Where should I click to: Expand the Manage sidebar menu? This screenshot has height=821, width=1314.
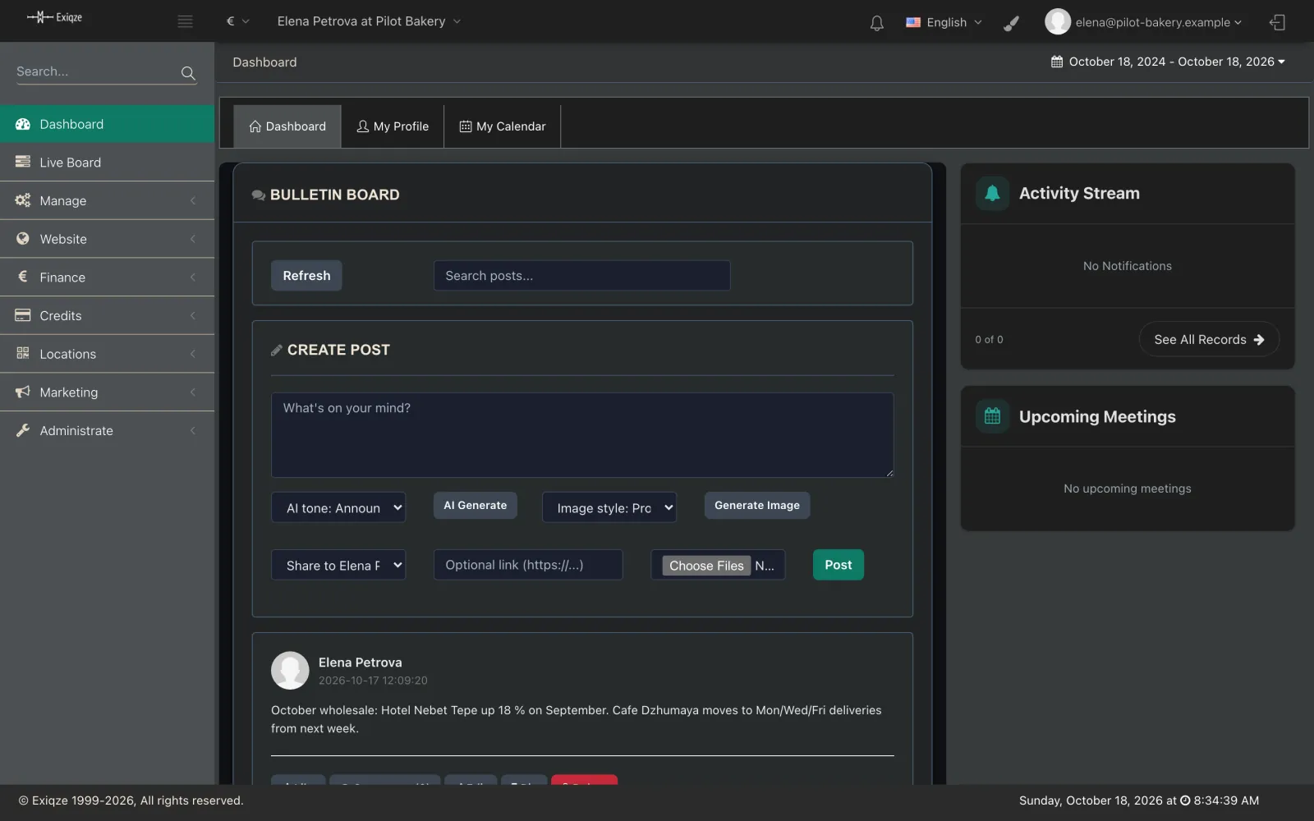[x=107, y=200]
